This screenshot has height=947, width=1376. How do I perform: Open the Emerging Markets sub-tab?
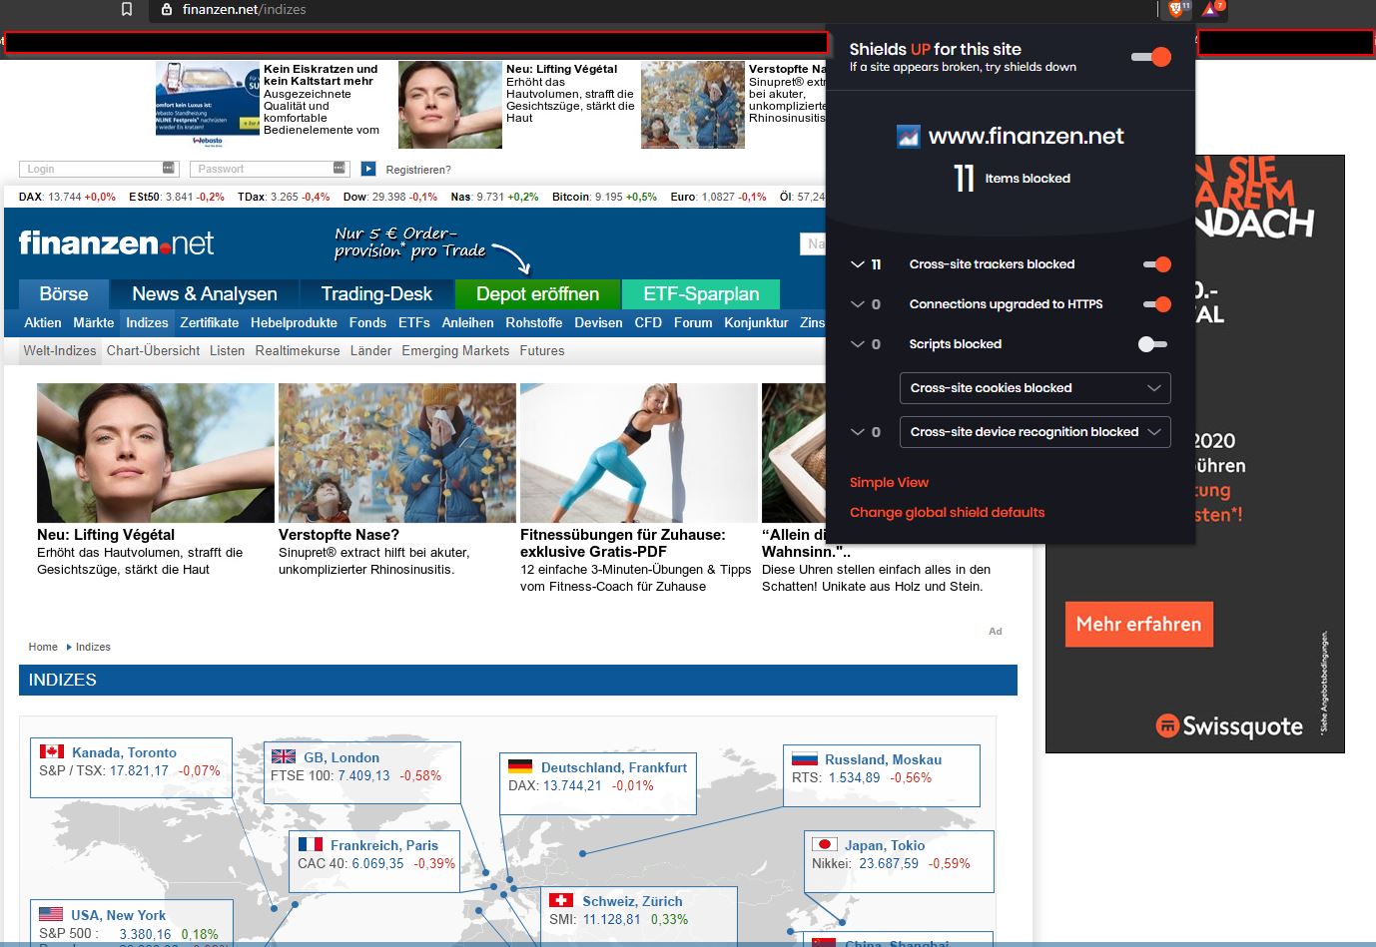click(455, 350)
